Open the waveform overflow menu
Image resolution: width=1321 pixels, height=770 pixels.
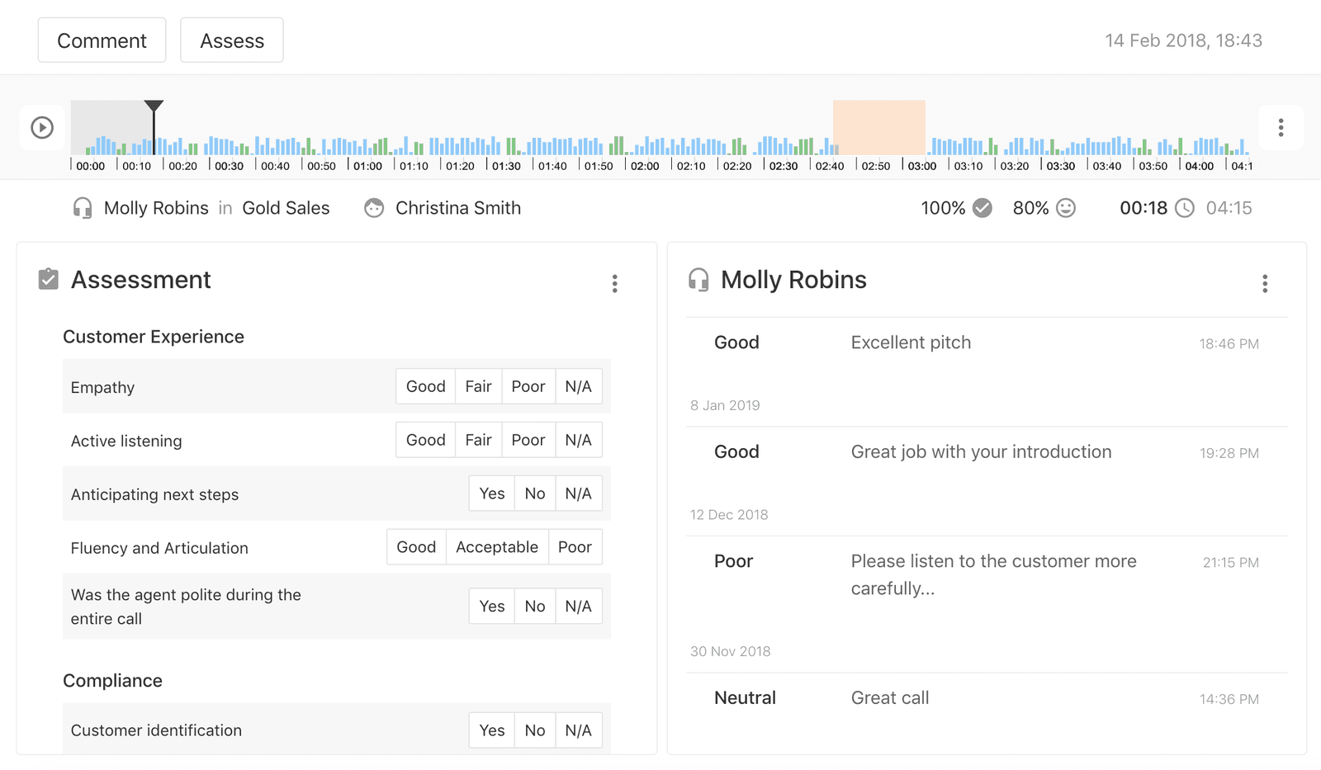[1281, 128]
